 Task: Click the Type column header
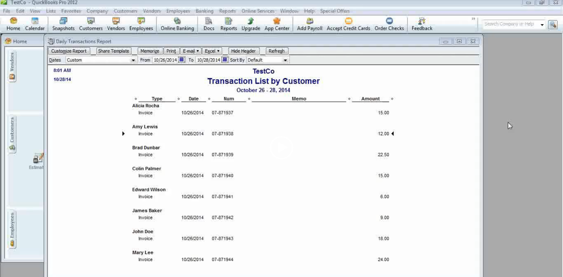click(157, 99)
